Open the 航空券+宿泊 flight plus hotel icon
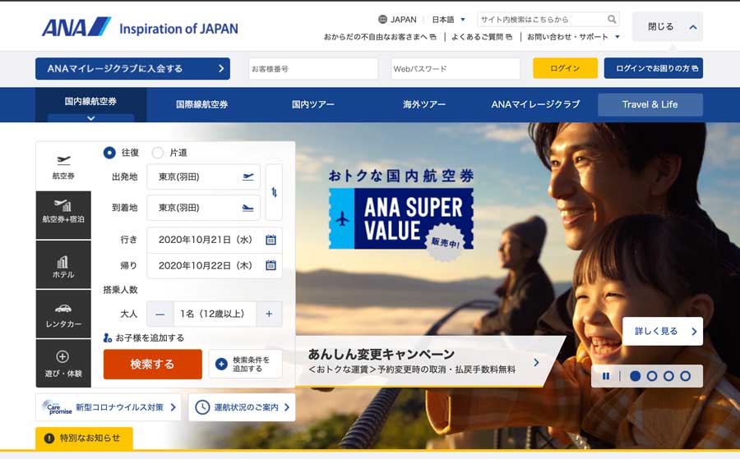This screenshot has width=740, height=459. (x=63, y=215)
